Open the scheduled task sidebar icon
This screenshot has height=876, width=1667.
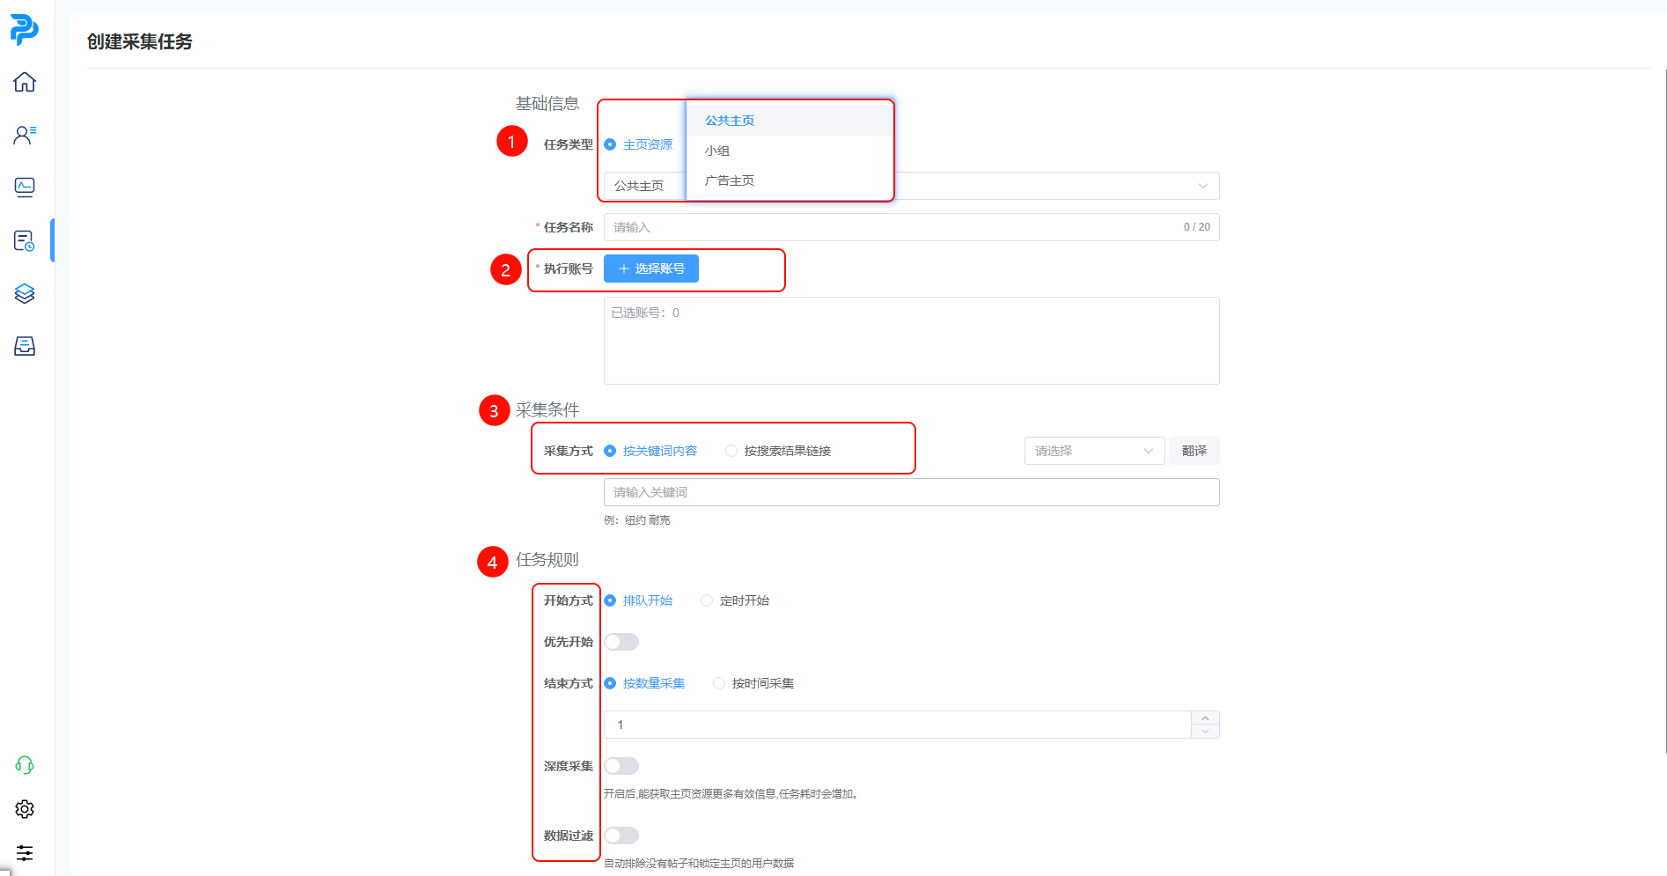pyautogui.click(x=25, y=240)
